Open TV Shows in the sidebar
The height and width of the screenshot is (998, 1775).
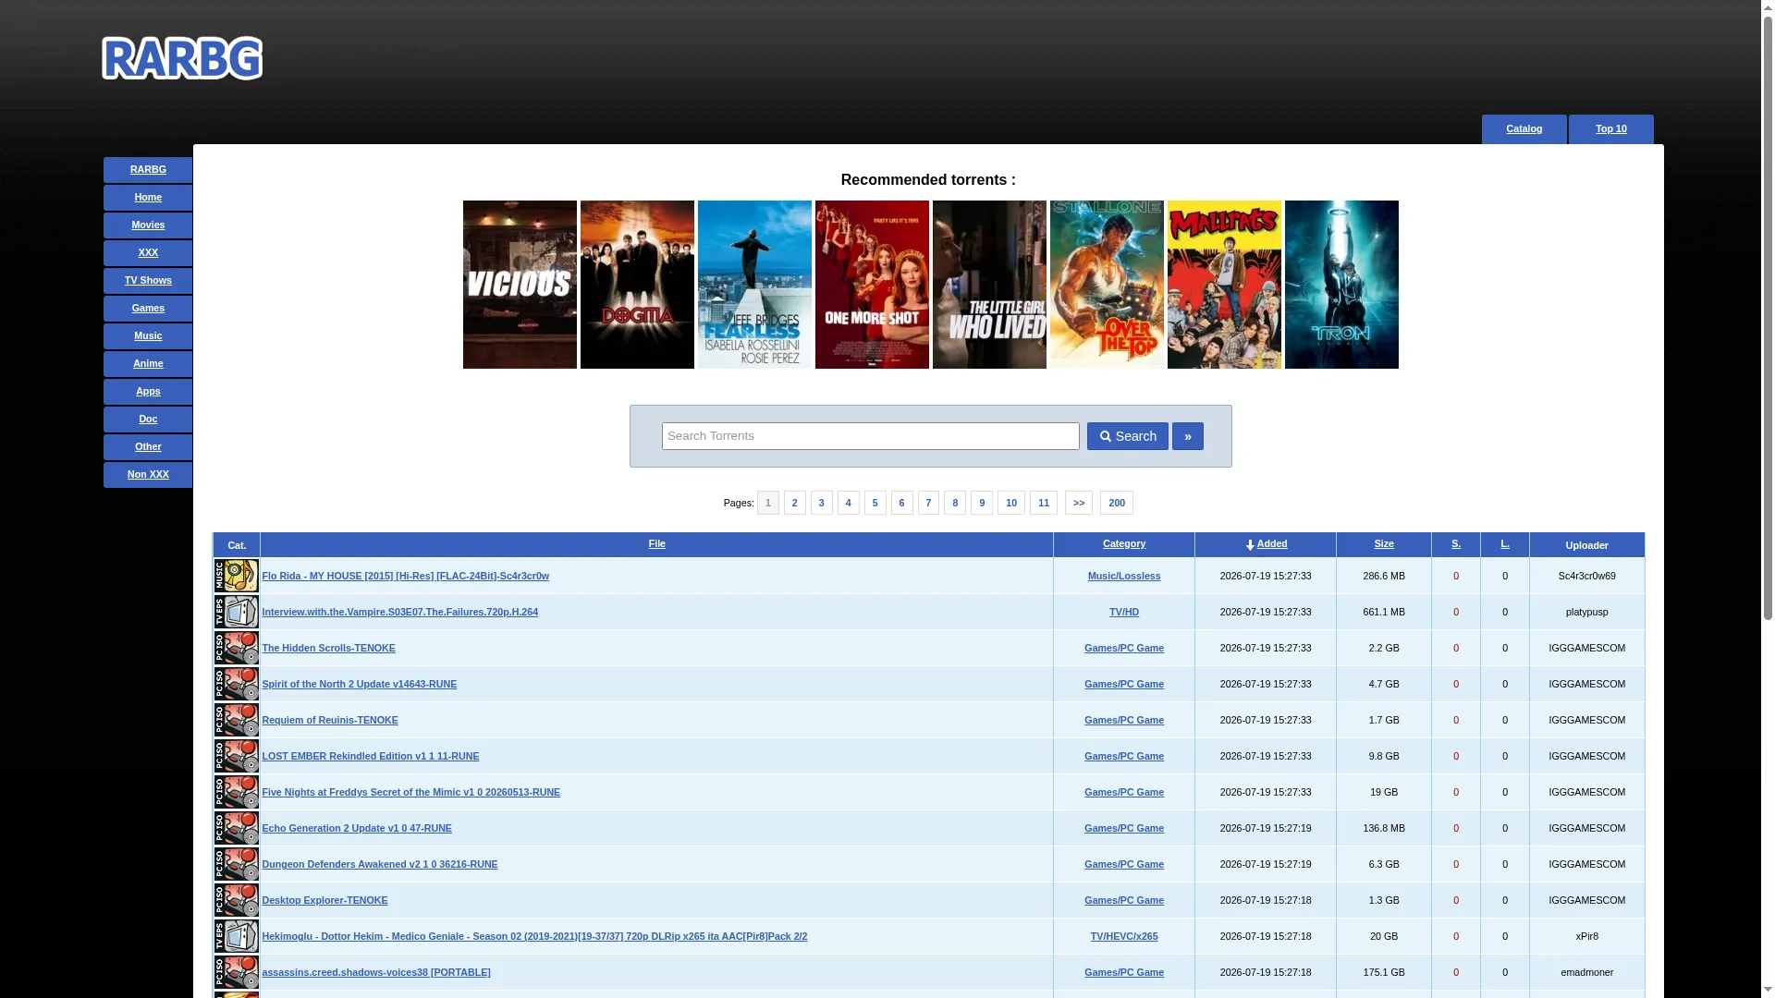(148, 281)
